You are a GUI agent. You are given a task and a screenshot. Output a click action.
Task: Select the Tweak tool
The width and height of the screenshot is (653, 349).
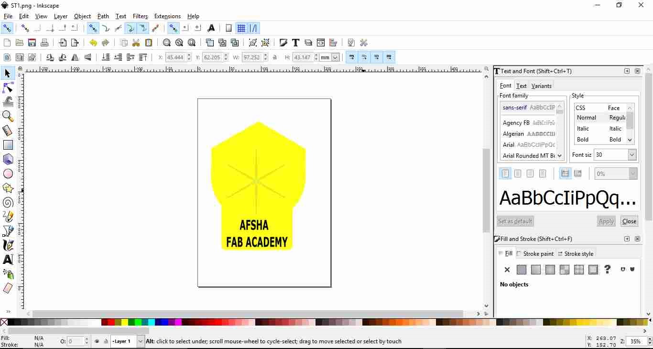point(8,102)
